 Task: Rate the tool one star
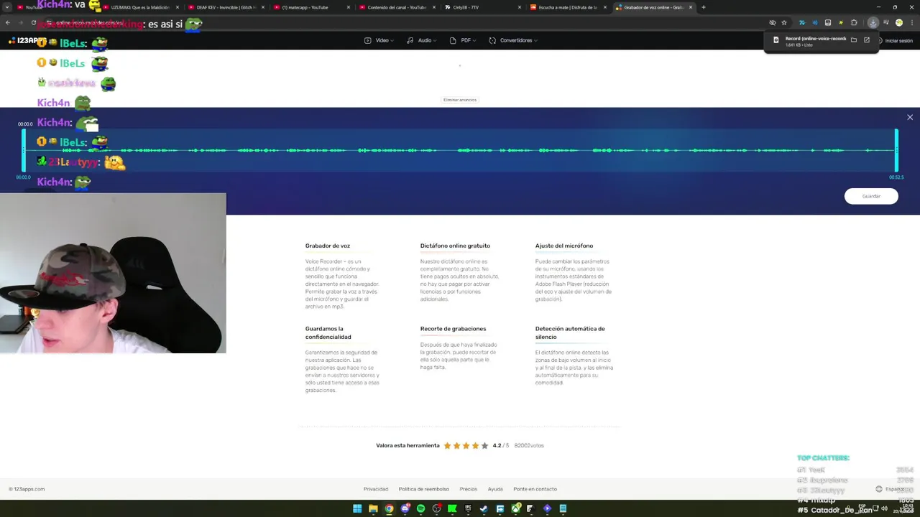[x=447, y=445]
